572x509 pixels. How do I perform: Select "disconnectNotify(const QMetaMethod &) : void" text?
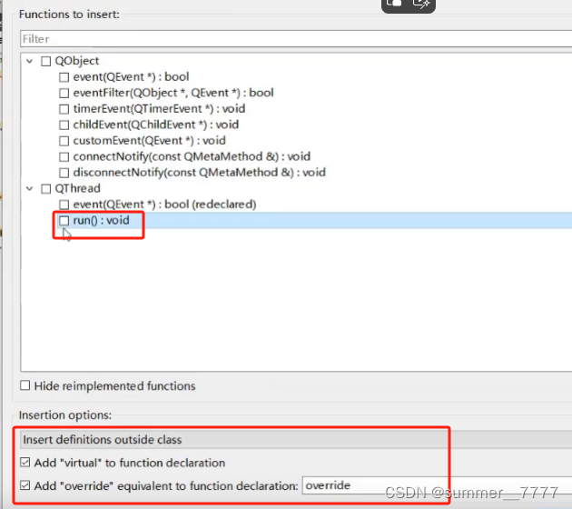pos(200,173)
